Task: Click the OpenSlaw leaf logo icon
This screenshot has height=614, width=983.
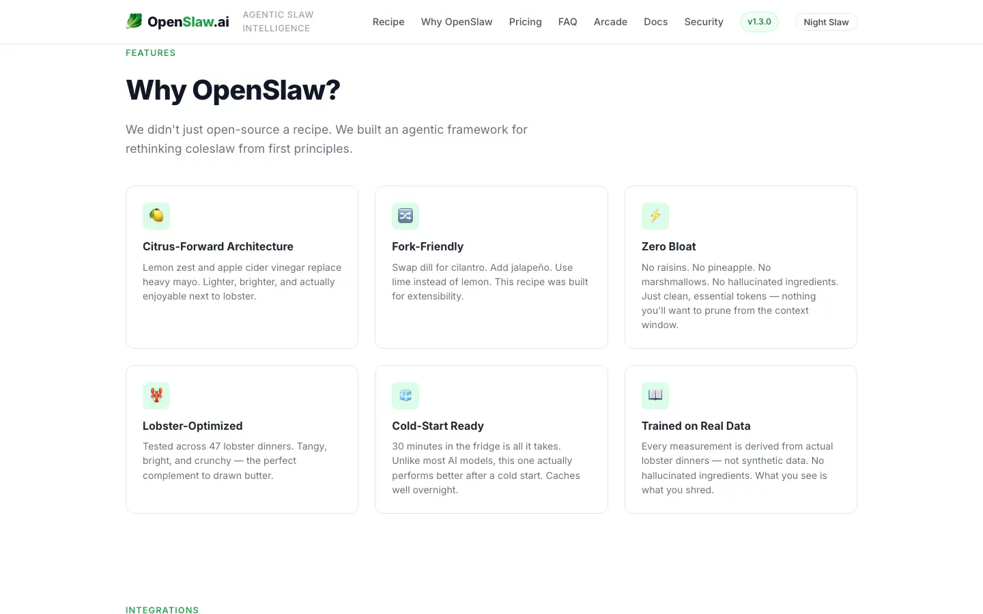Action: pyautogui.click(x=134, y=21)
